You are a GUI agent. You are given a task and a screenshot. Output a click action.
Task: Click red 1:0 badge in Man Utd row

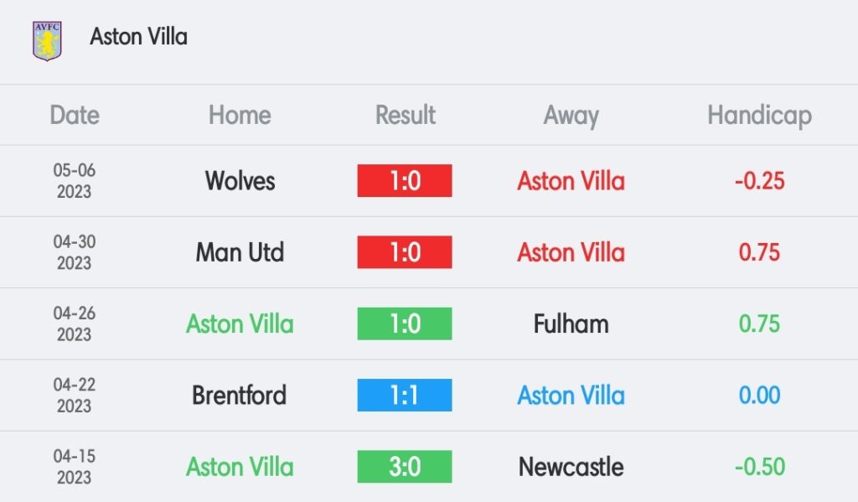pyautogui.click(x=405, y=252)
